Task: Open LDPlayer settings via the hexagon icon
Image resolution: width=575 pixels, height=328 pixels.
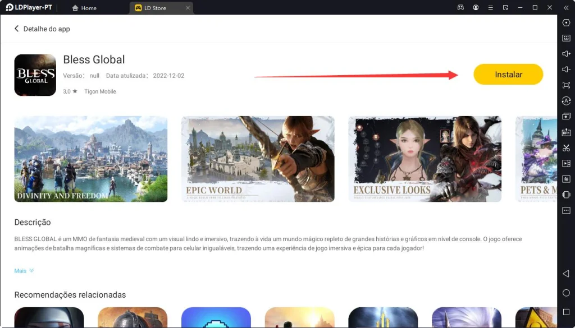Action: click(566, 22)
